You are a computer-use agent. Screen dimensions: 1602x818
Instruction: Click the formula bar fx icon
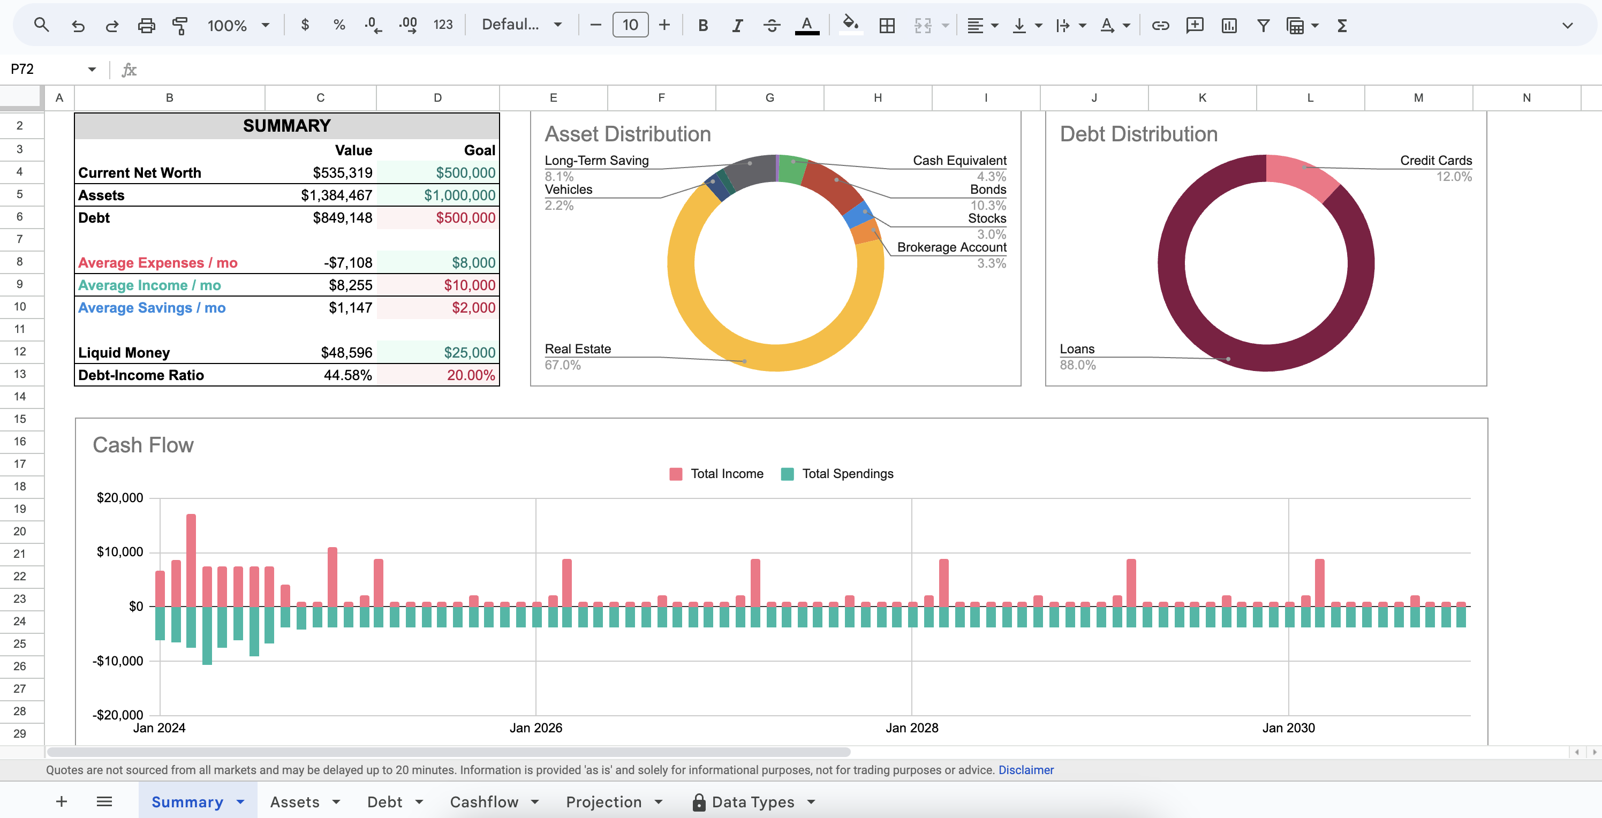(x=129, y=70)
